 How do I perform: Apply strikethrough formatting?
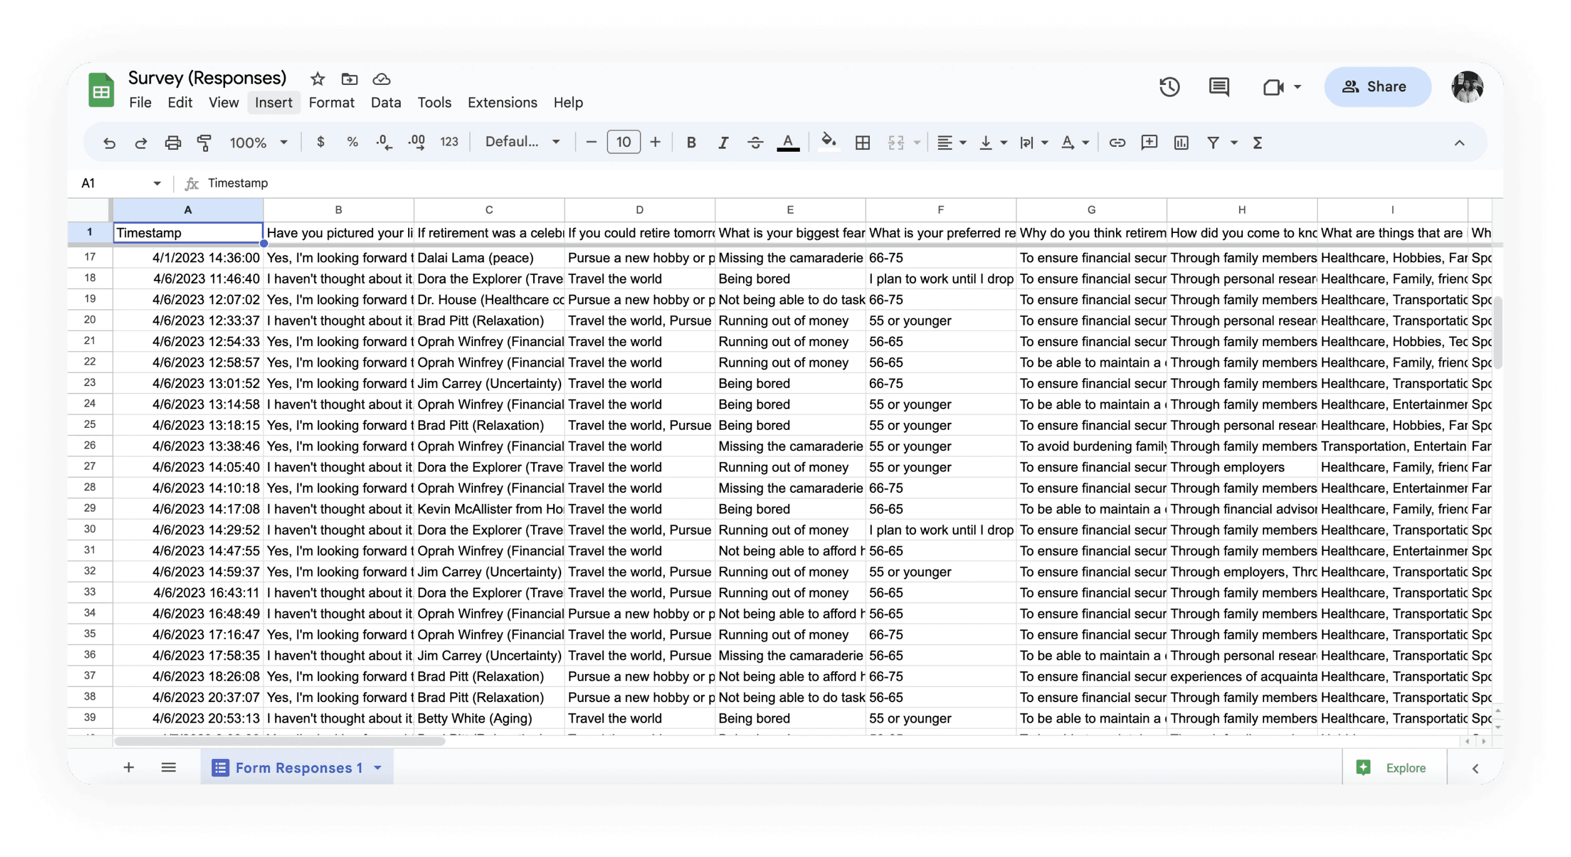(756, 143)
